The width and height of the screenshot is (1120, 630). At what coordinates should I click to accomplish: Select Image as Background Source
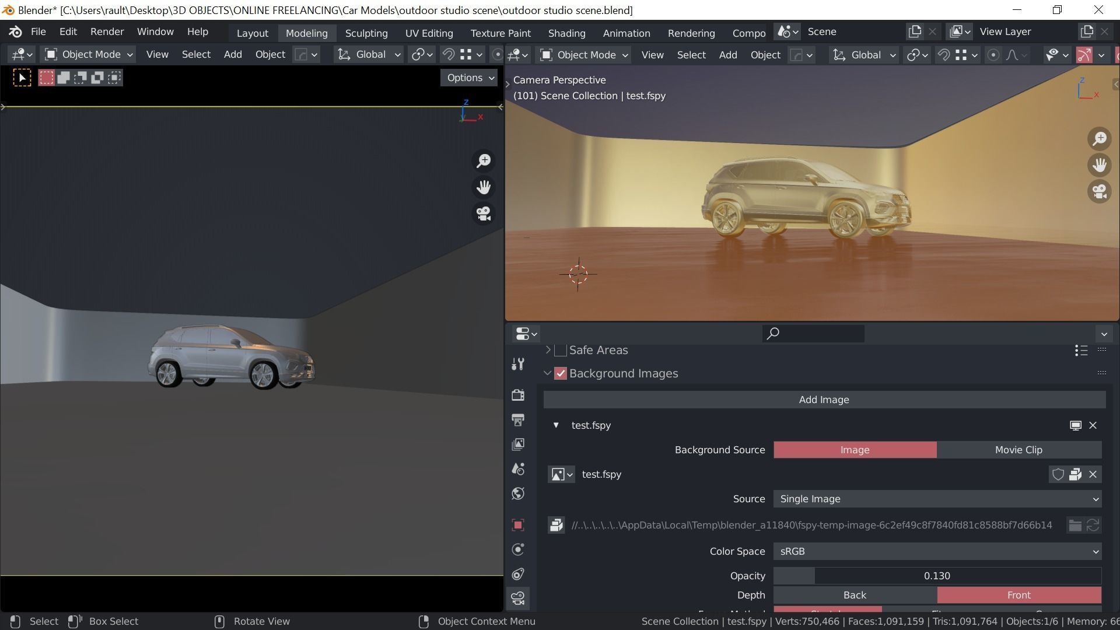coord(855,450)
